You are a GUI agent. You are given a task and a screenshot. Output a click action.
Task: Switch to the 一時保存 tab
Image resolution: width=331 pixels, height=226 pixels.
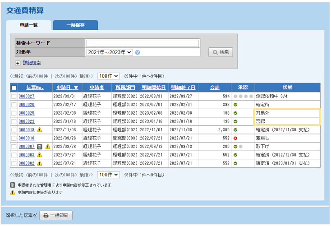pyautogui.click(x=75, y=25)
